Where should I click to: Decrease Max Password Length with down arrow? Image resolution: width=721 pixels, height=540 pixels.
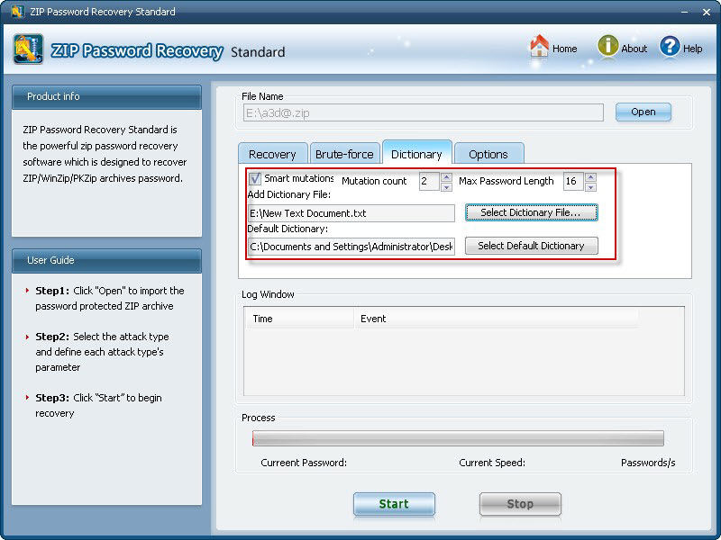591,187
